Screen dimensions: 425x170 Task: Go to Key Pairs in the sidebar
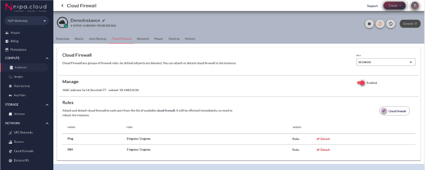[19, 95]
